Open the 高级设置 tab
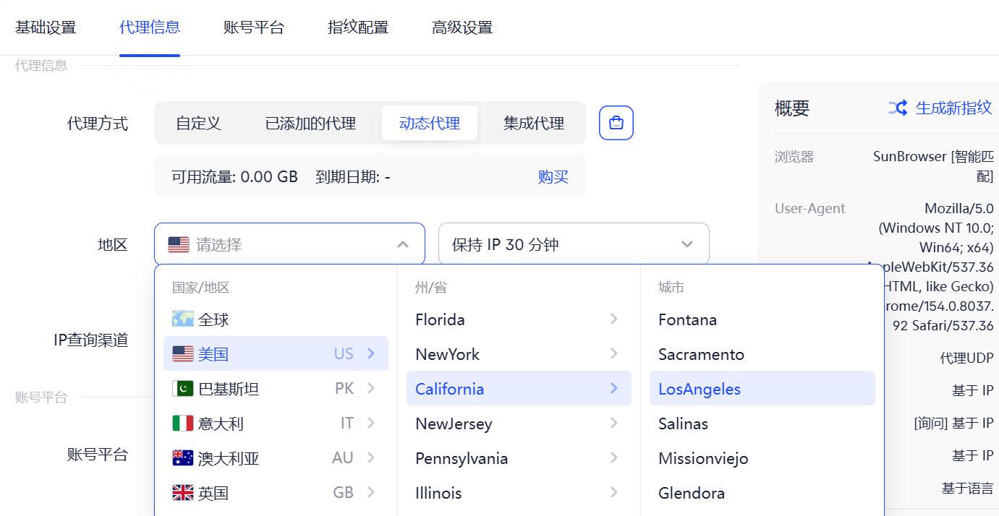This screenshot has width=999, height=516. click(462, 27)
